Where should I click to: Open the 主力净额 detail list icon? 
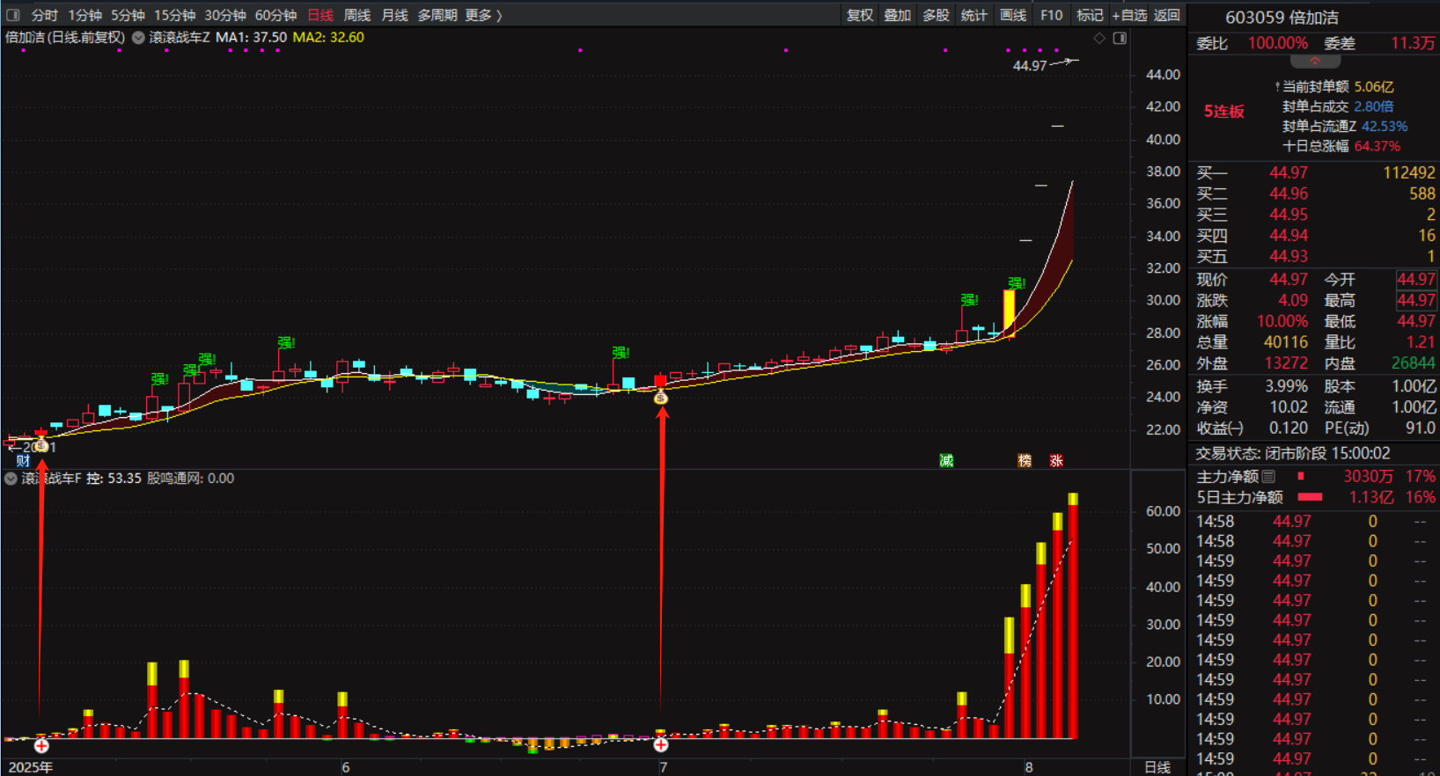click(1268, 476)
